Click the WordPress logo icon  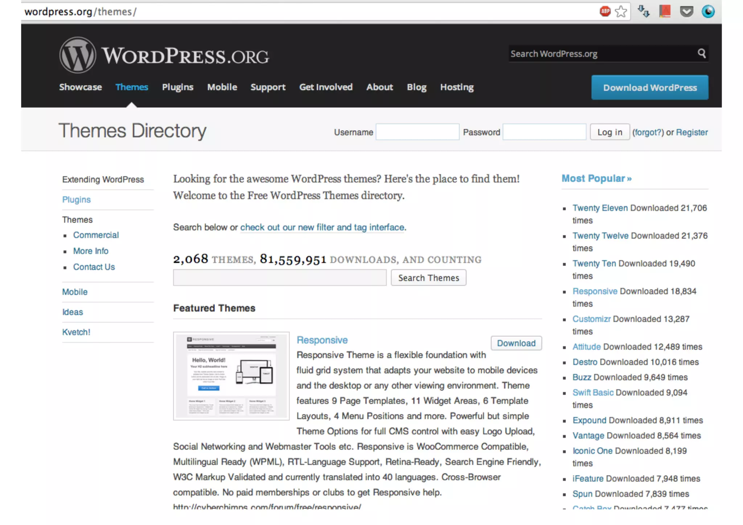pyautogui.click(x=78, y=55)
